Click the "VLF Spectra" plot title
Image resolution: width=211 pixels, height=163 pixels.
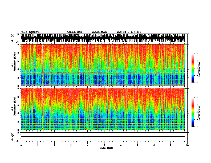click(x=30, y=32)
